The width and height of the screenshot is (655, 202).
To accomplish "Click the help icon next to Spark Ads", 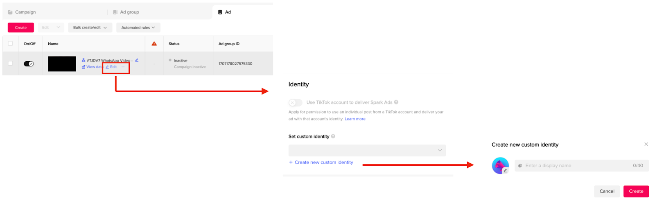I will pos(396,102).
